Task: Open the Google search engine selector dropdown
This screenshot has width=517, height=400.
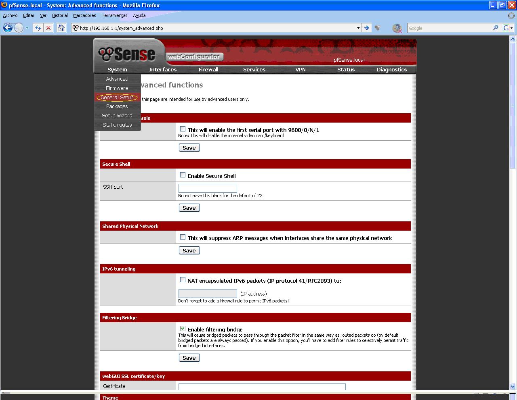Action: click(x=508, y=28)
